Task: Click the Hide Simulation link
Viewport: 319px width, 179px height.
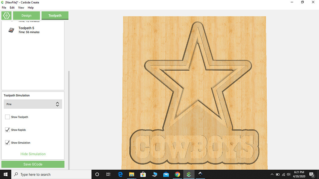Action: [33, 154]
